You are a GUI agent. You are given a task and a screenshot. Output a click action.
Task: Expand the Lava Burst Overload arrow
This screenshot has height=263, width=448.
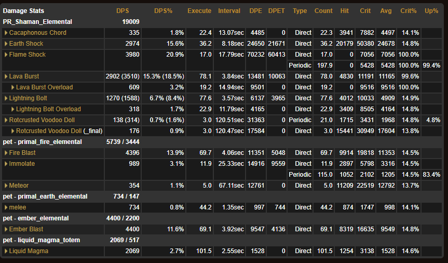pyautogui.click(x=13, y=87)
